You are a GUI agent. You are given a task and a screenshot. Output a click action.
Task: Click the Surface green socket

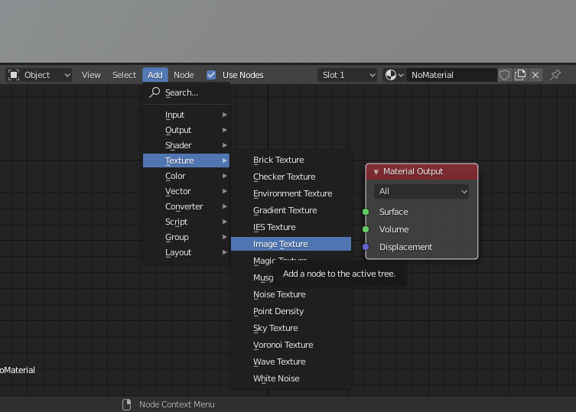pyautogui.click(x=366, y=212)
